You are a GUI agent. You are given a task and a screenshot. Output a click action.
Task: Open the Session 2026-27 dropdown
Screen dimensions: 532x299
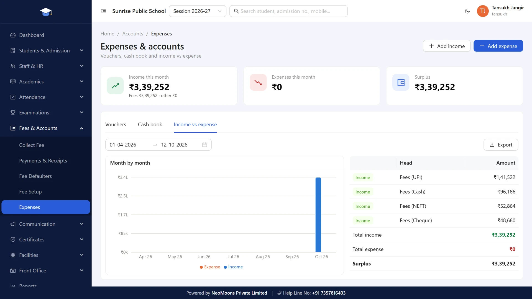click(198, 11)
